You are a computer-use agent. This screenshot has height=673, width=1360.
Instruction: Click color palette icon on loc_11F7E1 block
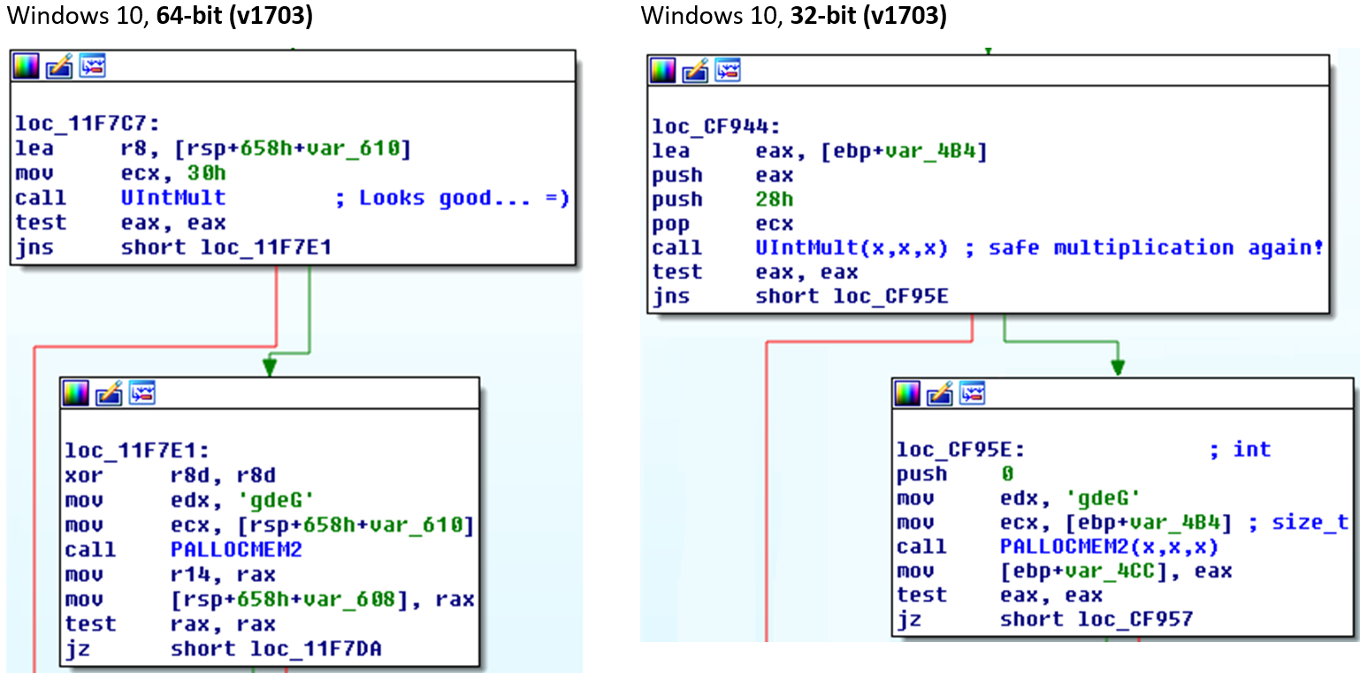click(x=77, y=393)
